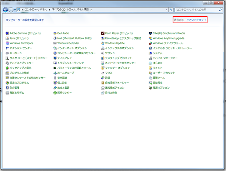Open the タスク バーと [スタート] メニュー link

point(29,58)
